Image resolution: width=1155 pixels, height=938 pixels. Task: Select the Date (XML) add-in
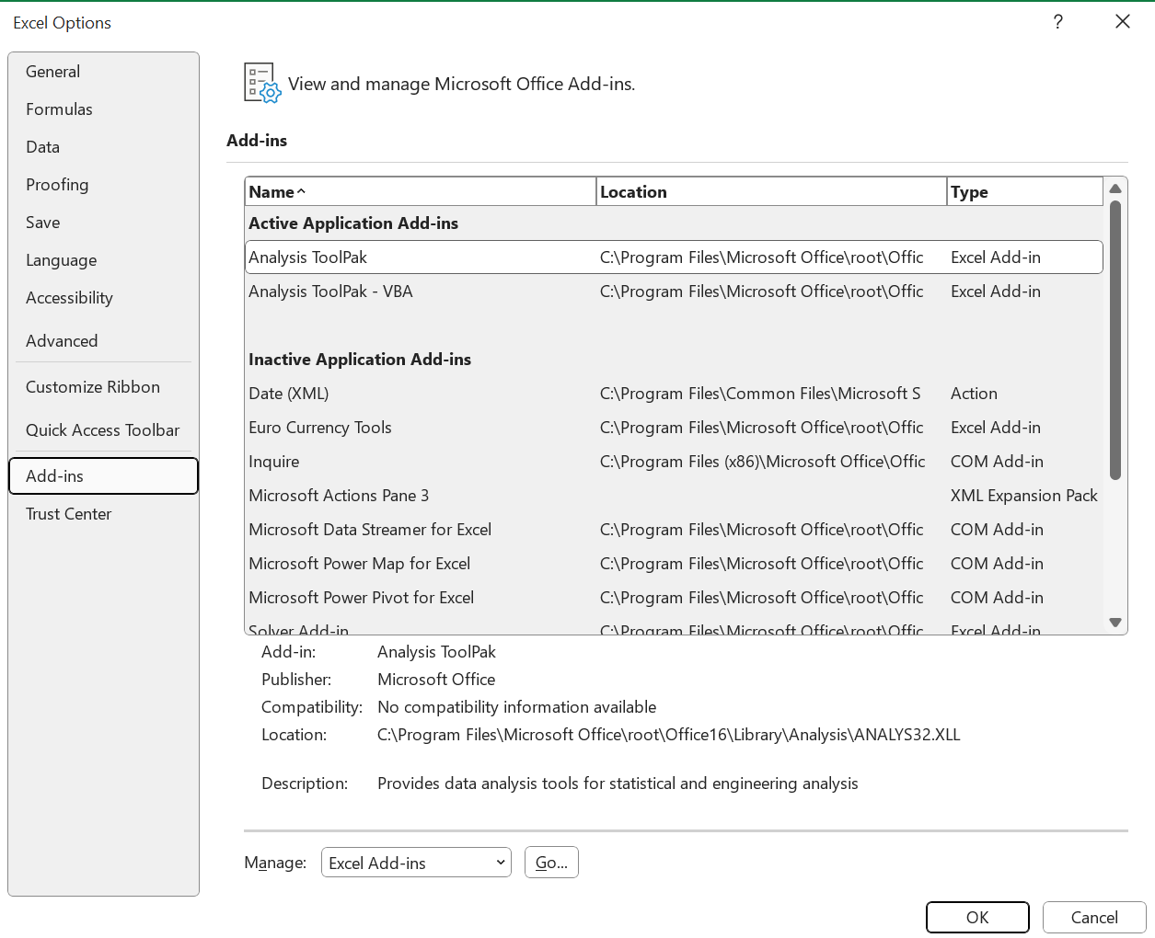(674, 394)
